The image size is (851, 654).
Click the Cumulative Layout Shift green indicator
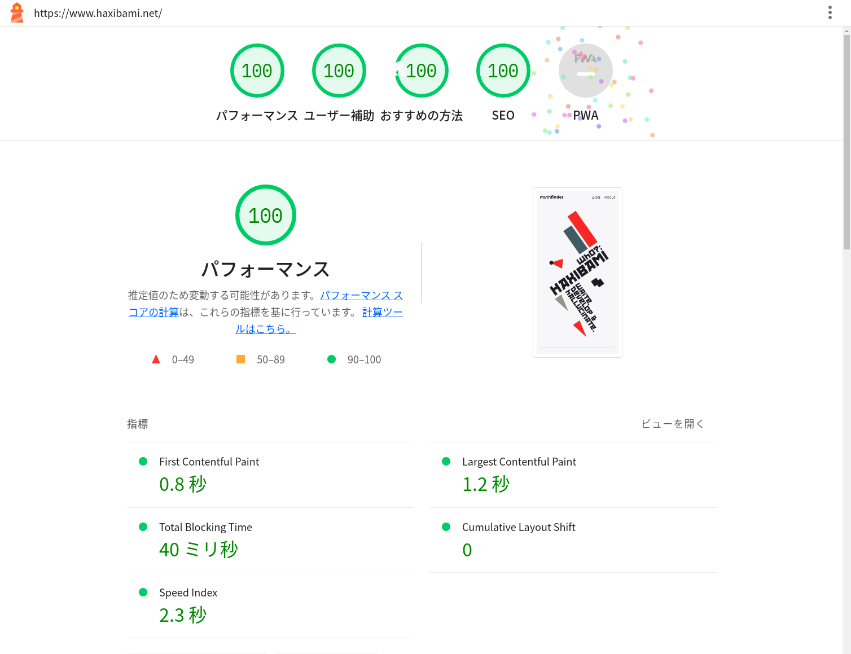[446, 527]
